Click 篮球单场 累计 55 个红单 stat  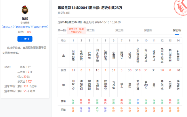click(x=20, y=91)
